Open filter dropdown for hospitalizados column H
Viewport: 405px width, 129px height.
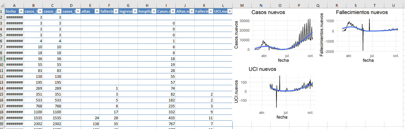coord(153,11)
